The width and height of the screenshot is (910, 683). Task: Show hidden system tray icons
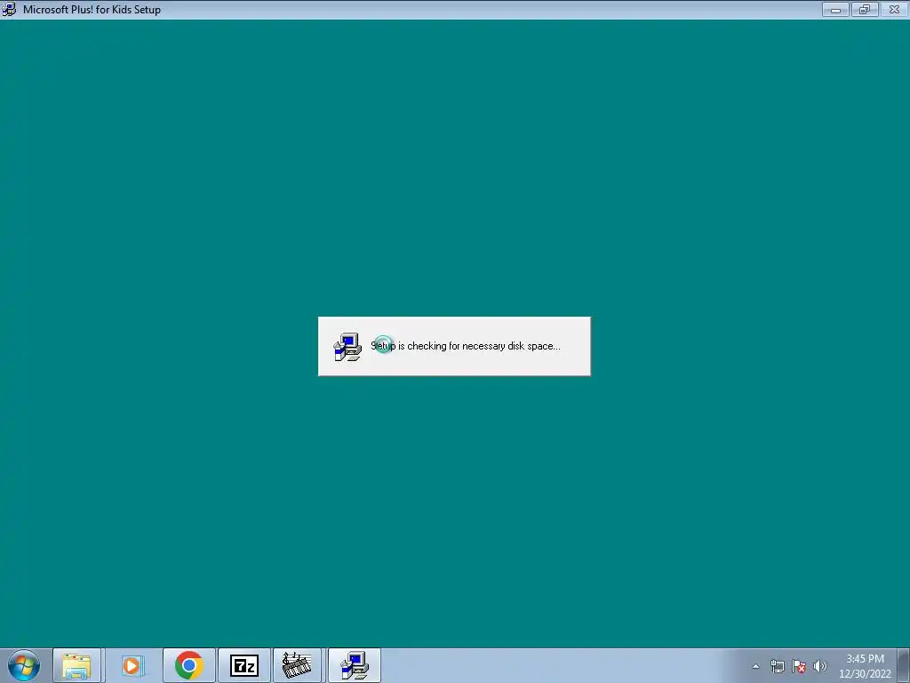[x=755, y=666]
